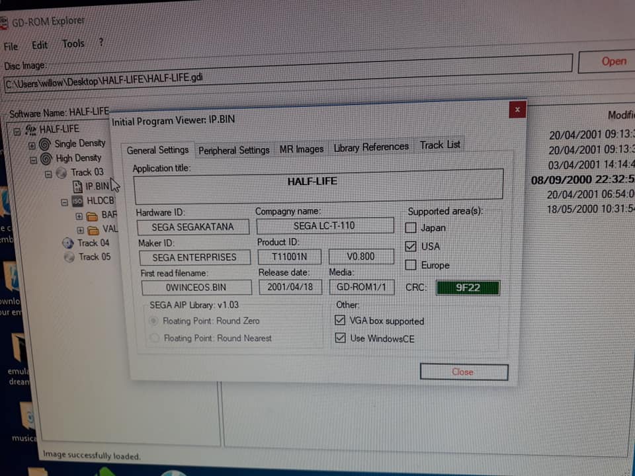Click the Open disc image button
The image size is (635, 476).
point(607,61)
